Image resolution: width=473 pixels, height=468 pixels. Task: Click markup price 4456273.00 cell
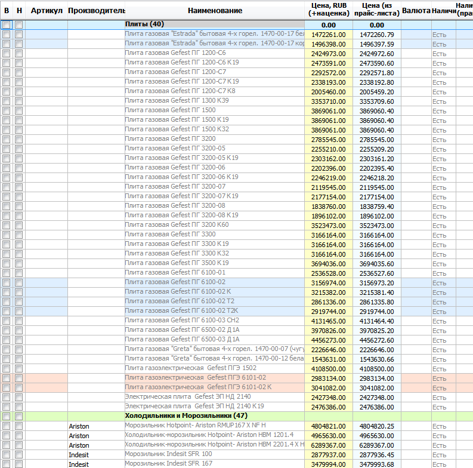pos(329,340)
